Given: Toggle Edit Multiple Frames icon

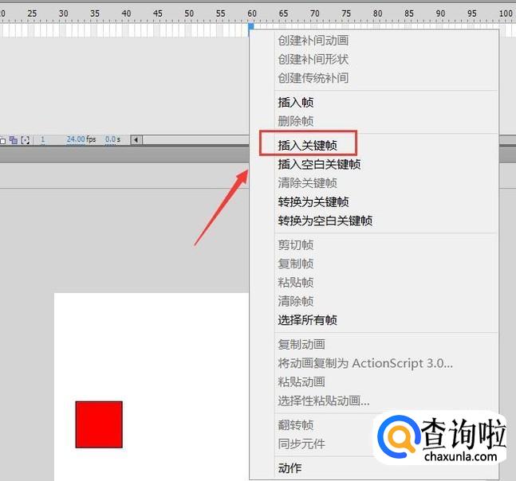Looking at the screenshot, I should (14, 140).
